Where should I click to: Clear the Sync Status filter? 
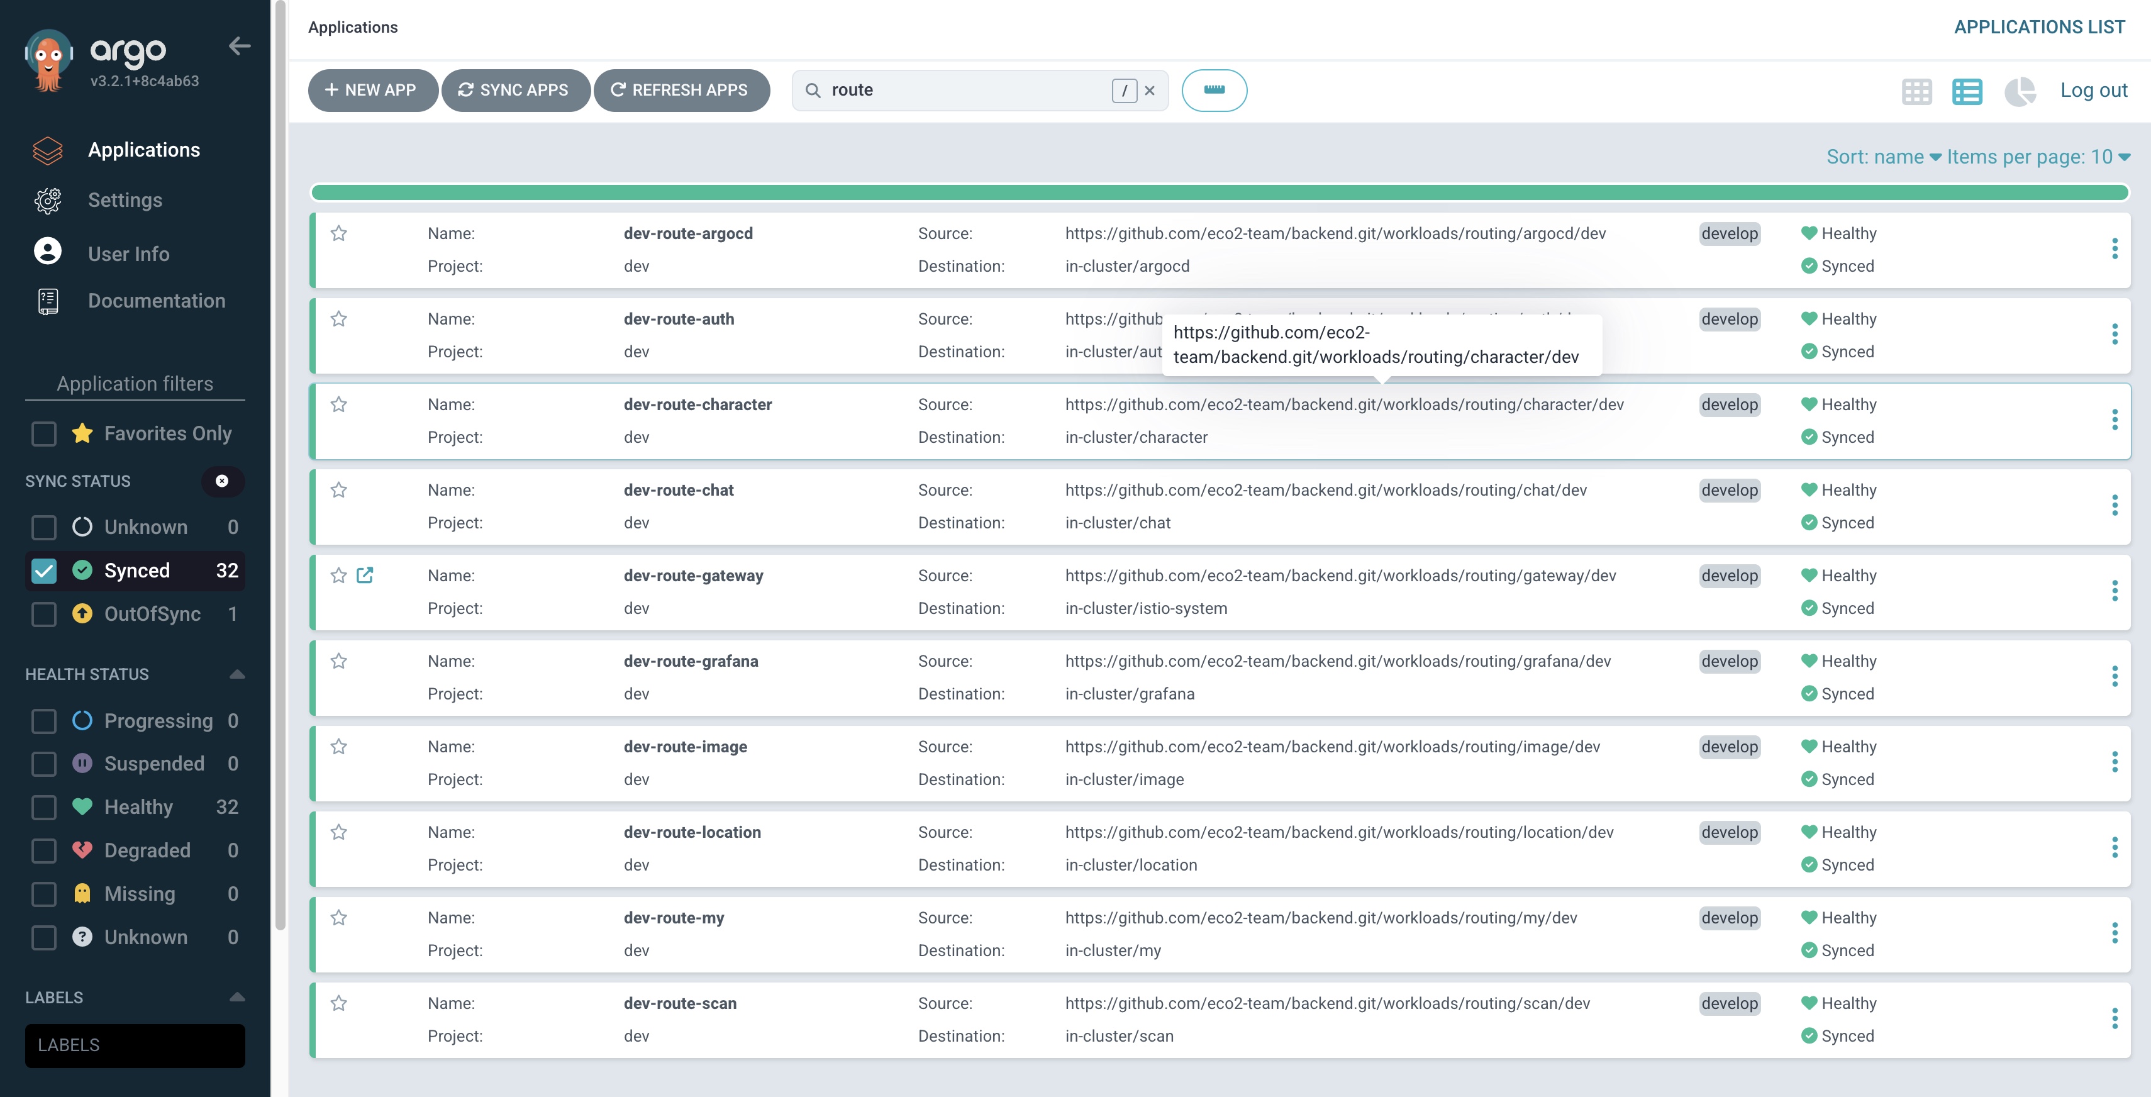coord(222,481)
